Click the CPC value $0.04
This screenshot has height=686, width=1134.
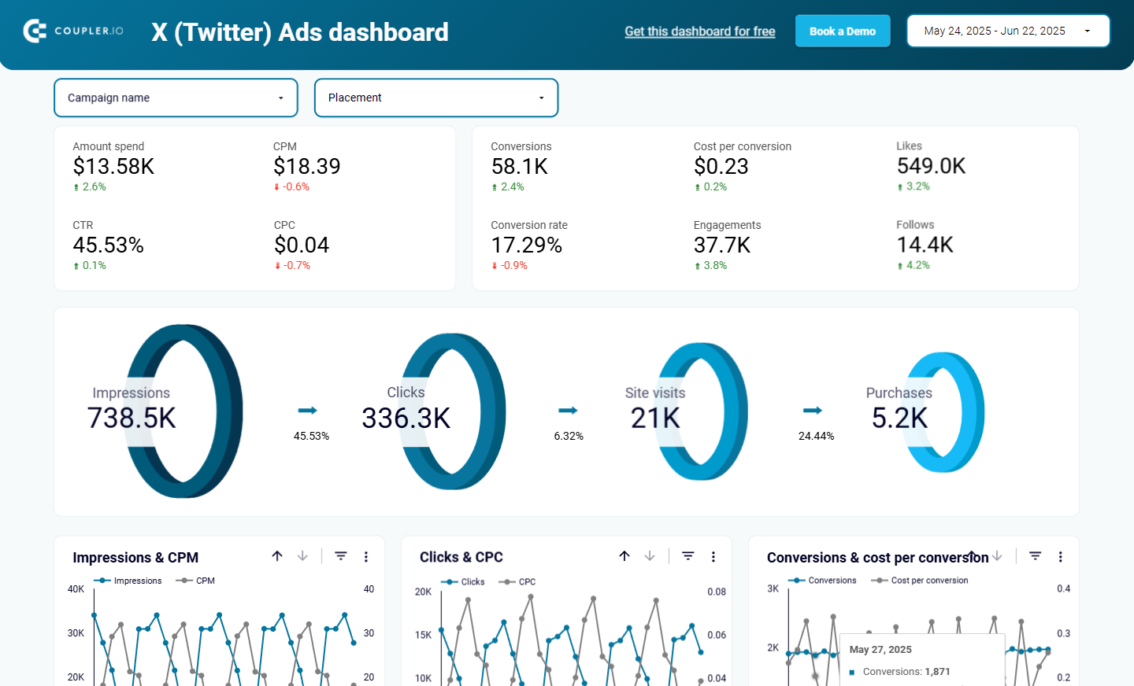[x=302, y=245]
